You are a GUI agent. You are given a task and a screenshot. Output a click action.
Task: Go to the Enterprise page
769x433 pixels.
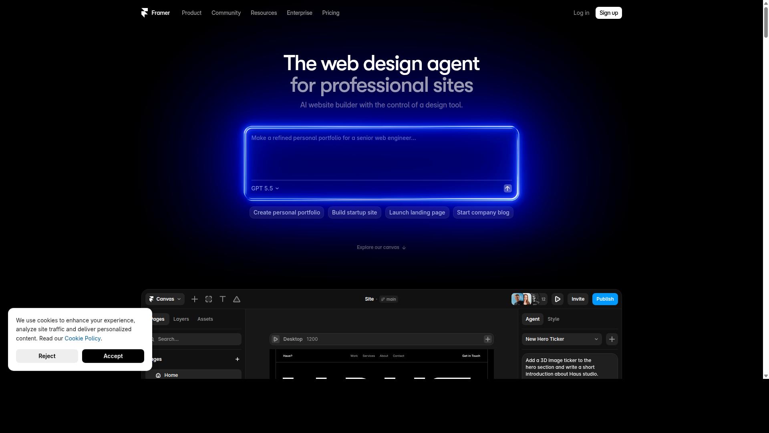coord(300,13)
